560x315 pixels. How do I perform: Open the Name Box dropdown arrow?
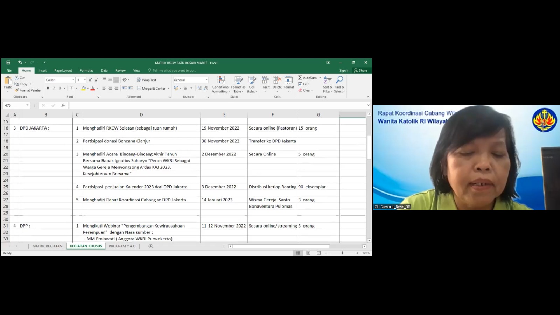click(x=27, y=105)
